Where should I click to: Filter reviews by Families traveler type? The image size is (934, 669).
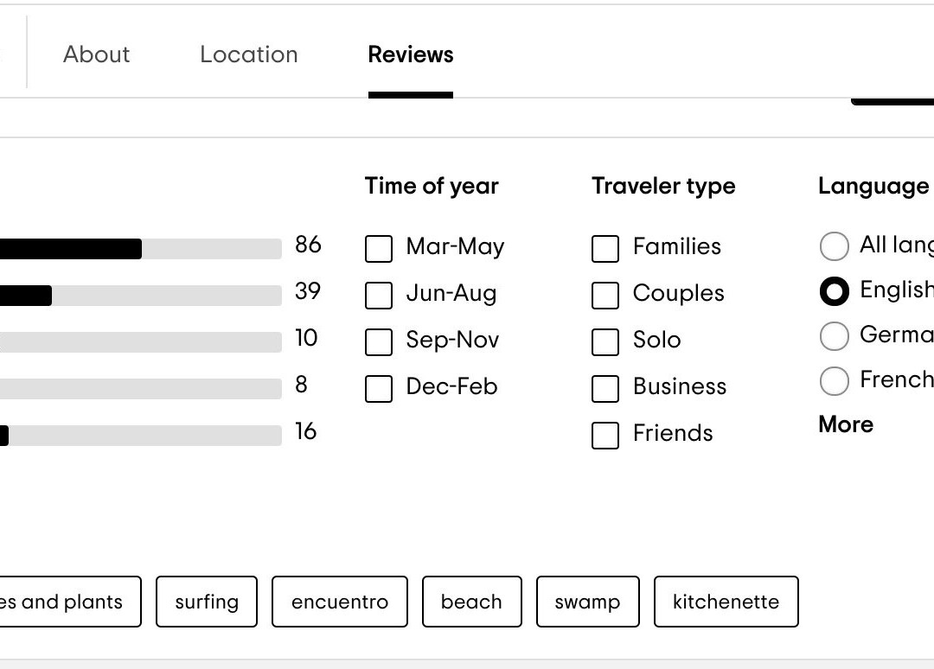pos(605,249)
